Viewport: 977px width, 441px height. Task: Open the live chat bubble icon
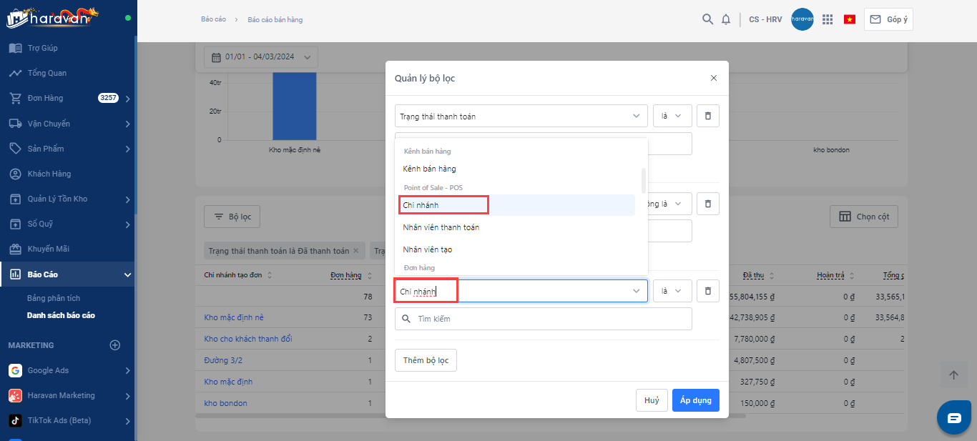(x=954, y=418)
